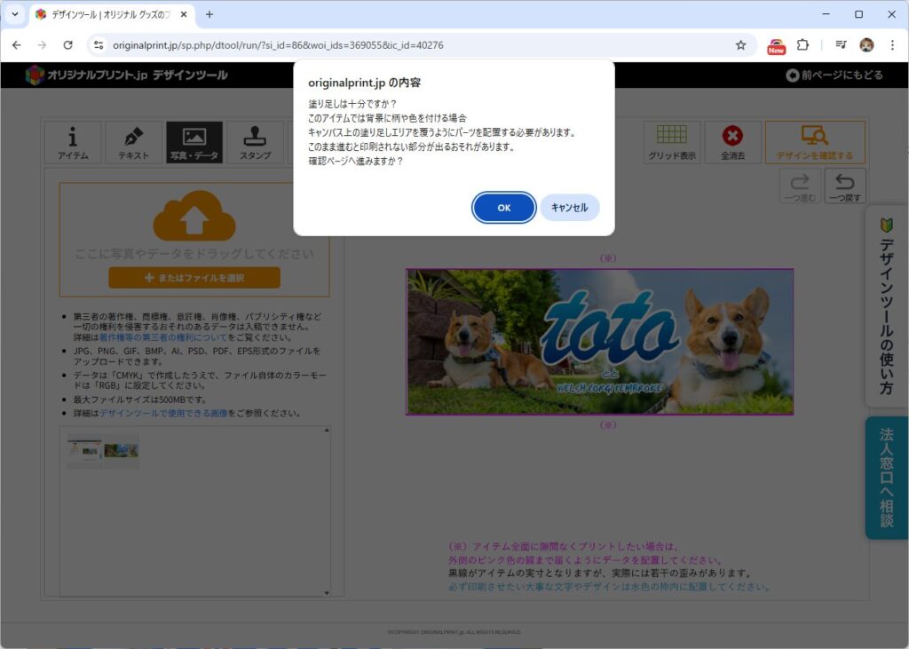Toggle グリッド表示 grid display
This screenshot has width=909, height=649.
[671, 143]
